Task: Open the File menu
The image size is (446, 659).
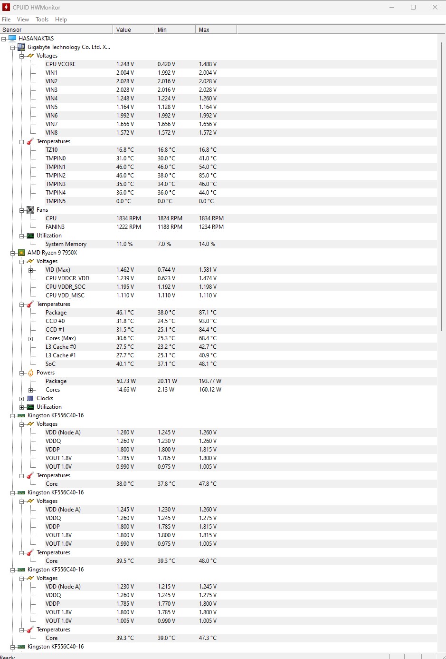Action: tap(6, 20)
